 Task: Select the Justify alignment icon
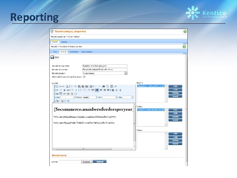[108, 90]
